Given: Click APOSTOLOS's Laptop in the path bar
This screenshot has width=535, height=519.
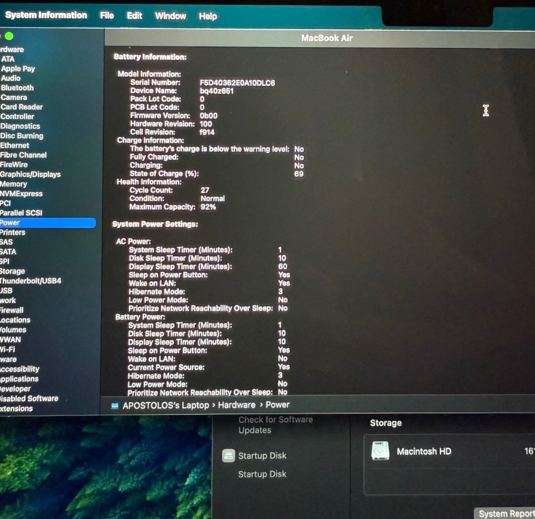Looking at the screenshot, I should click(166, 405).
